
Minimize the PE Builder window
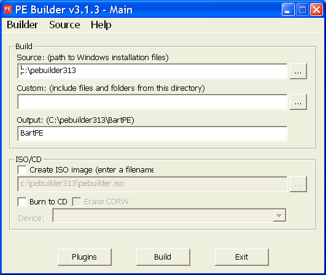288,10
